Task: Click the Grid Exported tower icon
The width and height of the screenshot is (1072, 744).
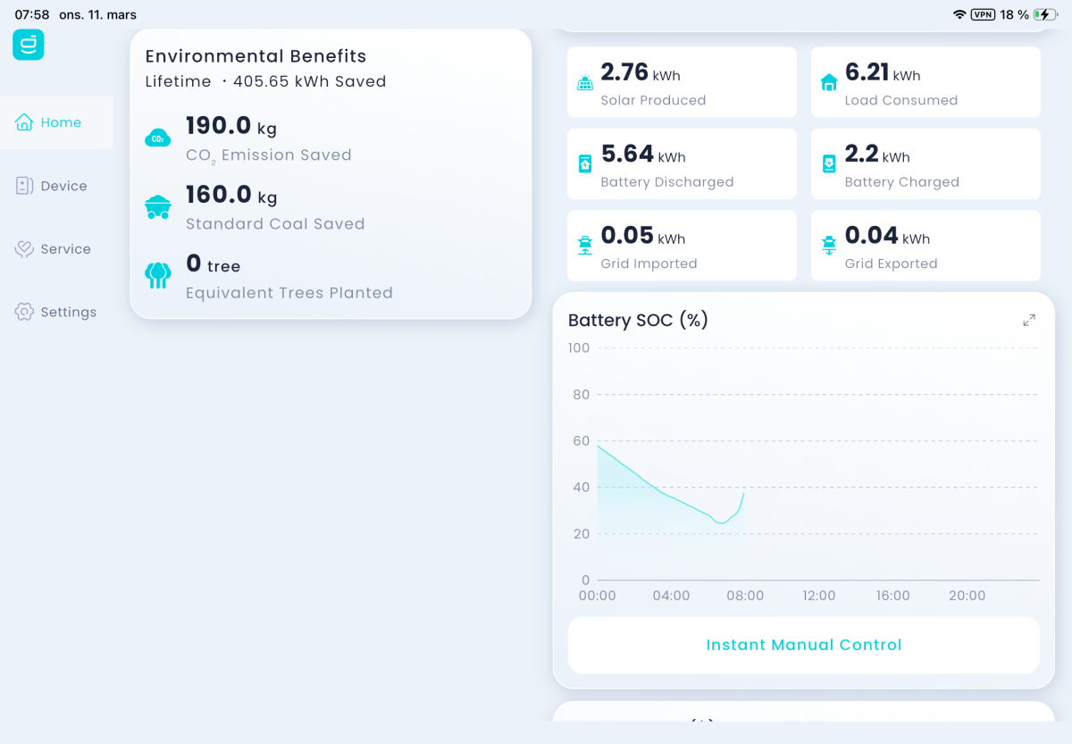Action: click(829, 246)
